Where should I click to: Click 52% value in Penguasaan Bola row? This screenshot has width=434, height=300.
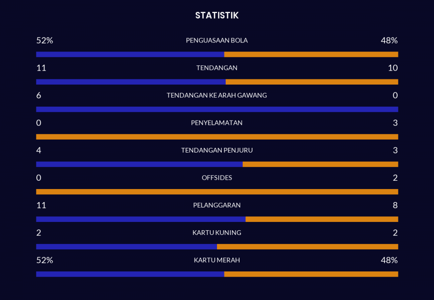pos(44,40)
